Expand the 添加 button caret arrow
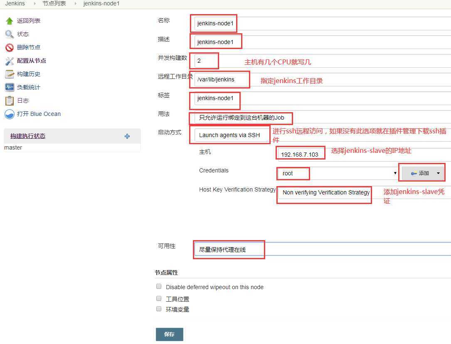 [x=439, y=173]
